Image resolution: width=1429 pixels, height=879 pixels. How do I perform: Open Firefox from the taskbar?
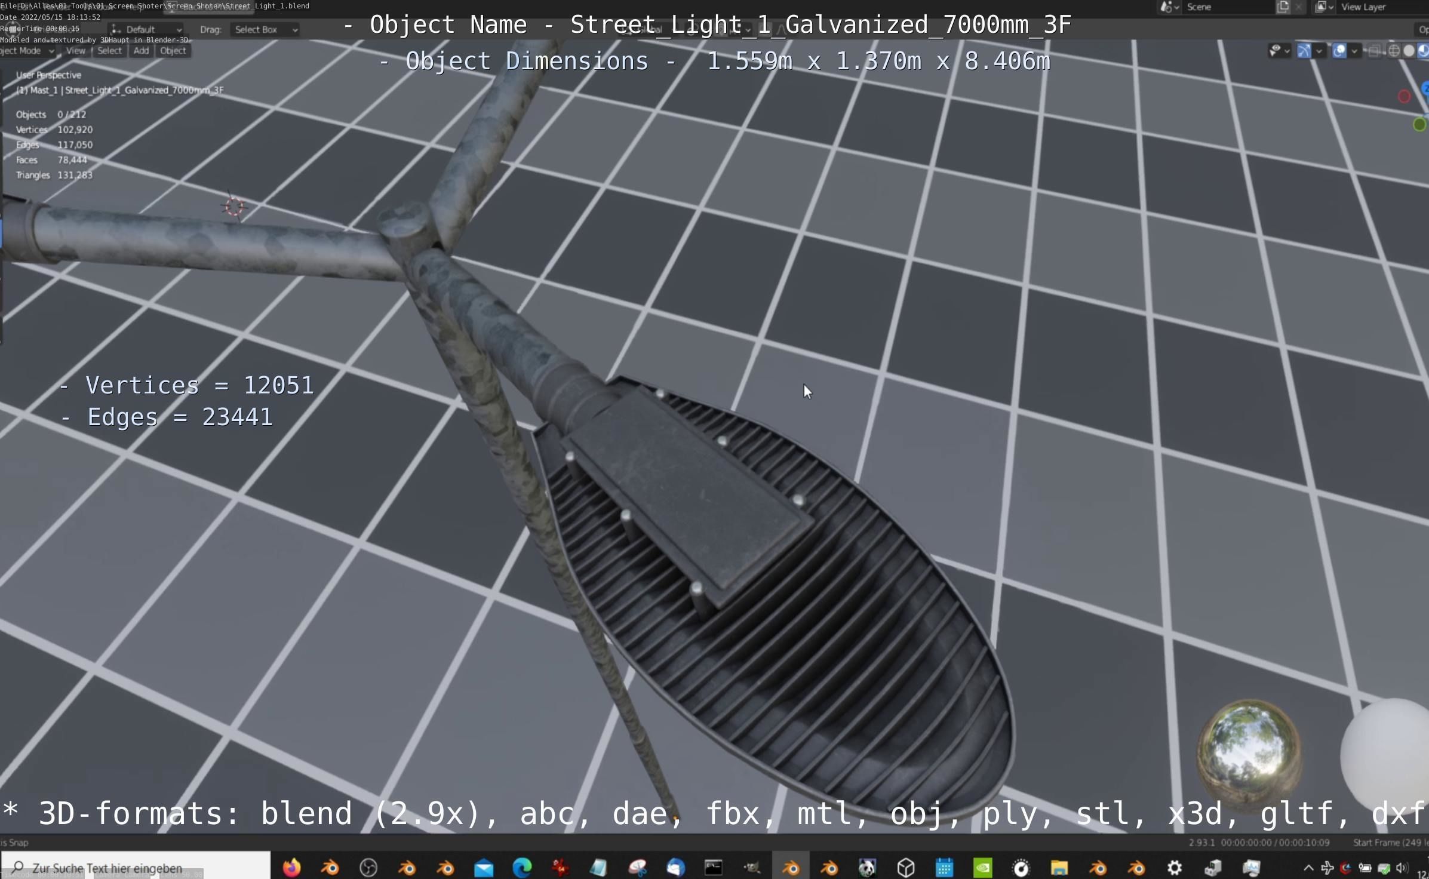(291, 867)
